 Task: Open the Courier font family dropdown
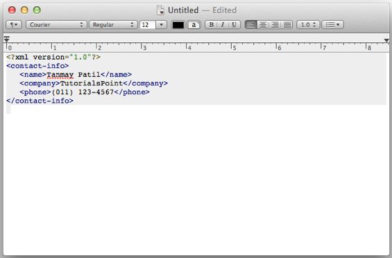pyautogui.click(x=56, y=25)
